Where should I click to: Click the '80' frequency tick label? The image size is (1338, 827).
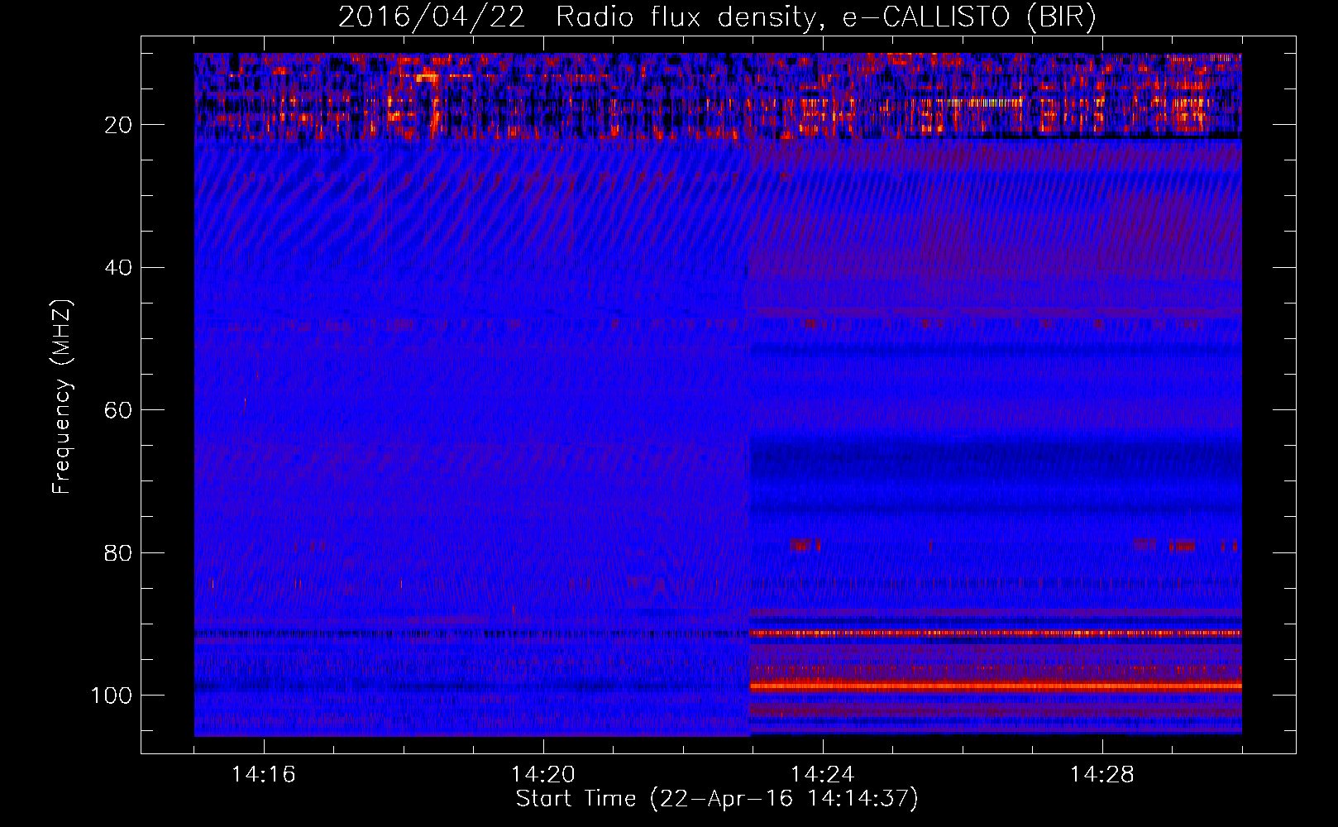(118, 553)
